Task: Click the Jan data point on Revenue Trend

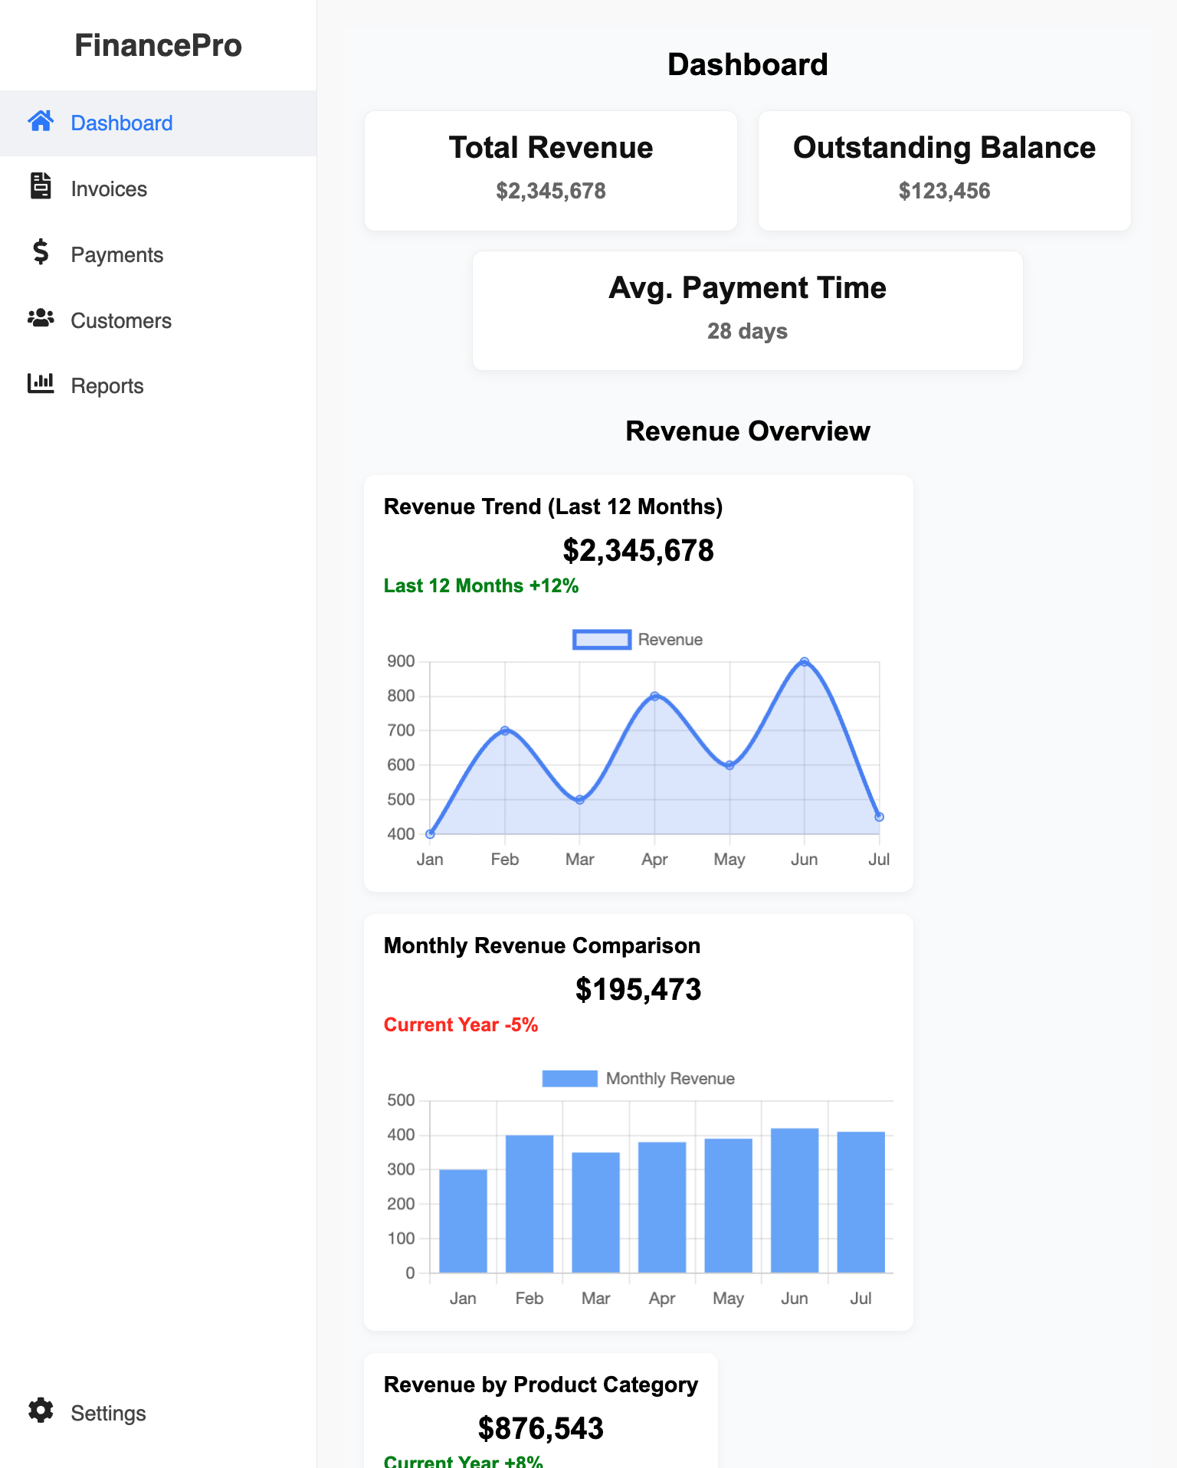Action: (x=430, y=834)
